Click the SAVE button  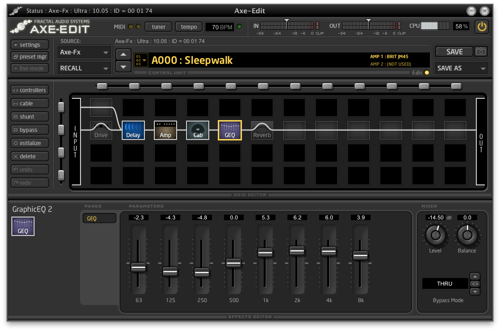(454, 52)
